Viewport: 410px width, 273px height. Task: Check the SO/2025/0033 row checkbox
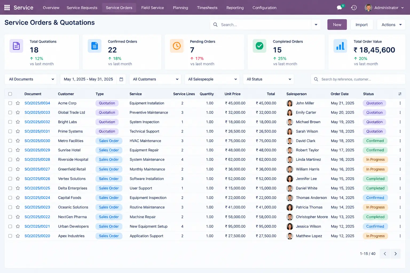10,113
